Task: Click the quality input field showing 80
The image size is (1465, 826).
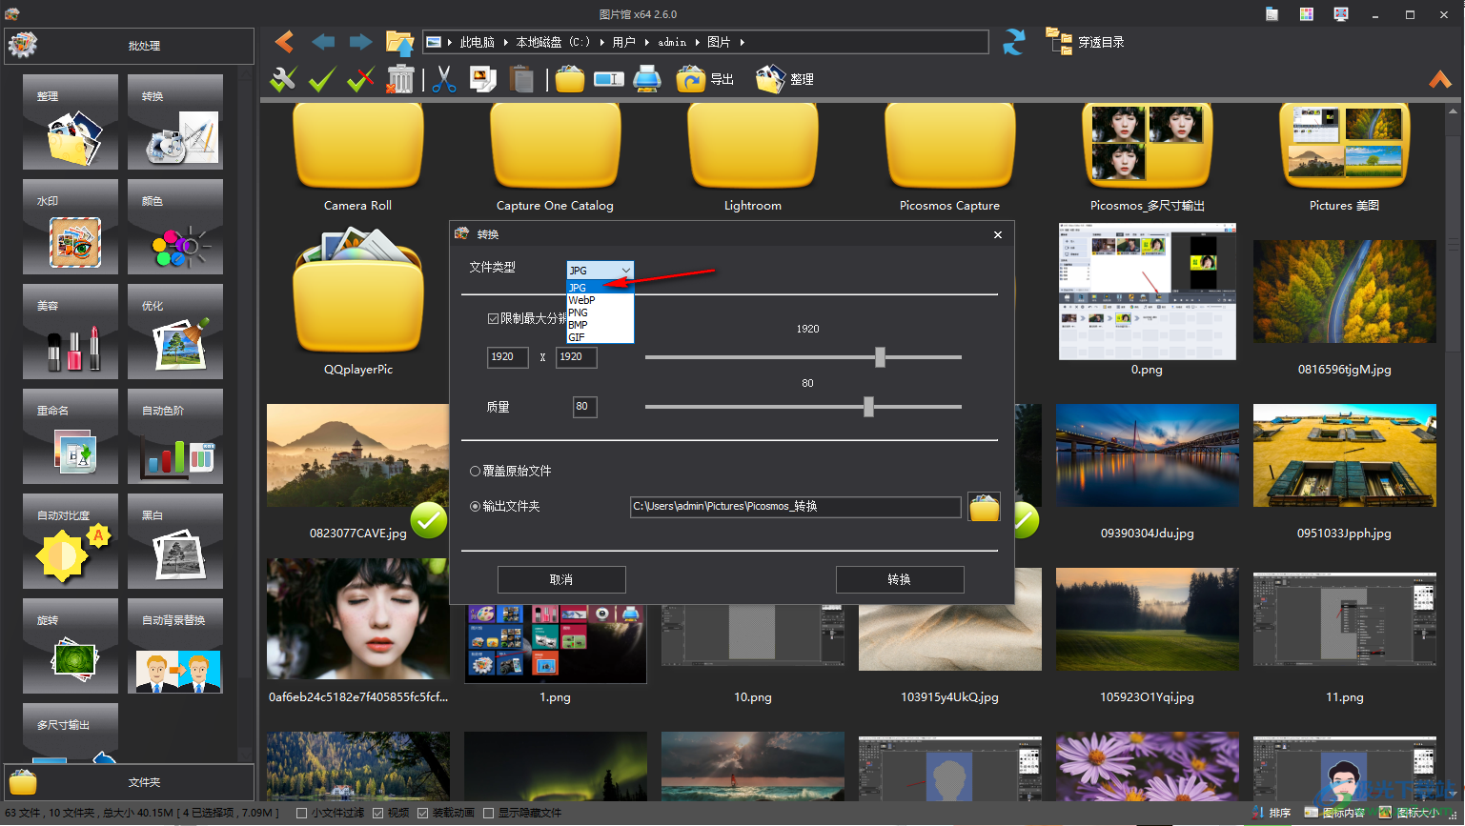Action: pos(584,407)
